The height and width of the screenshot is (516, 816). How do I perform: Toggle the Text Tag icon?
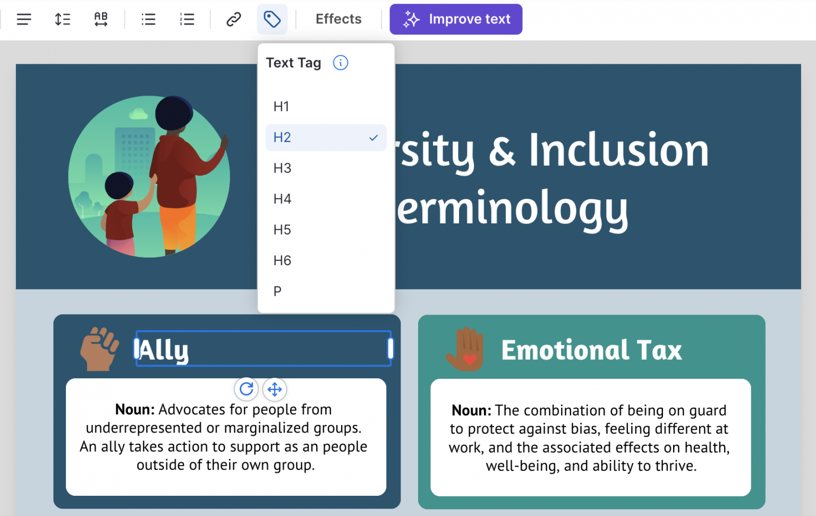272,20
